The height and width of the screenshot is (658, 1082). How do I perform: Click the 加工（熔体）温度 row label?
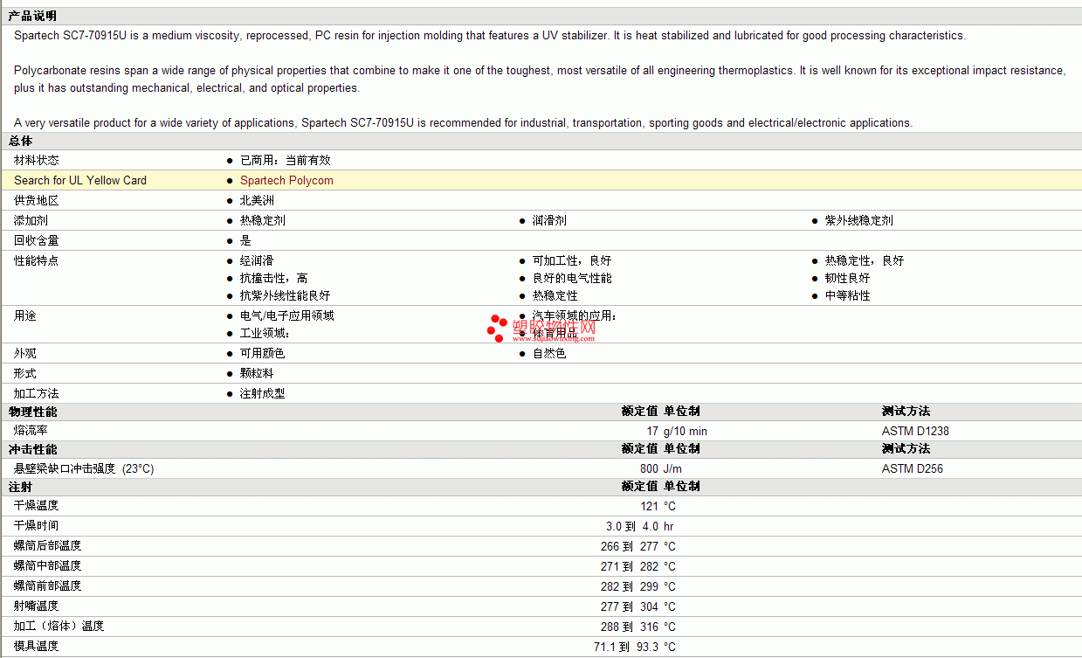59,626
